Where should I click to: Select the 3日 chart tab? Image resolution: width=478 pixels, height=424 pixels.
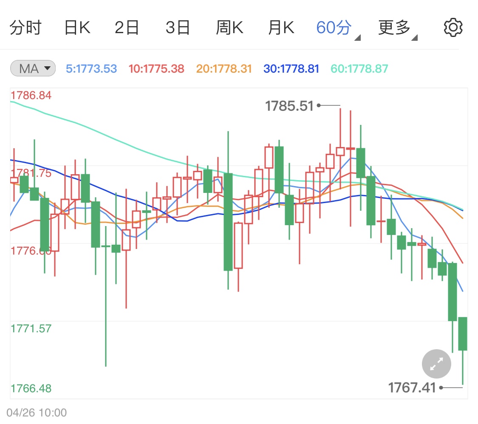coord(178,28)
